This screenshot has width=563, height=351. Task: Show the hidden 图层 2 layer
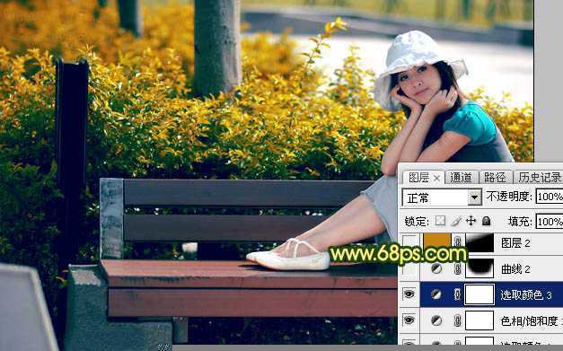(x=409, y=243)
